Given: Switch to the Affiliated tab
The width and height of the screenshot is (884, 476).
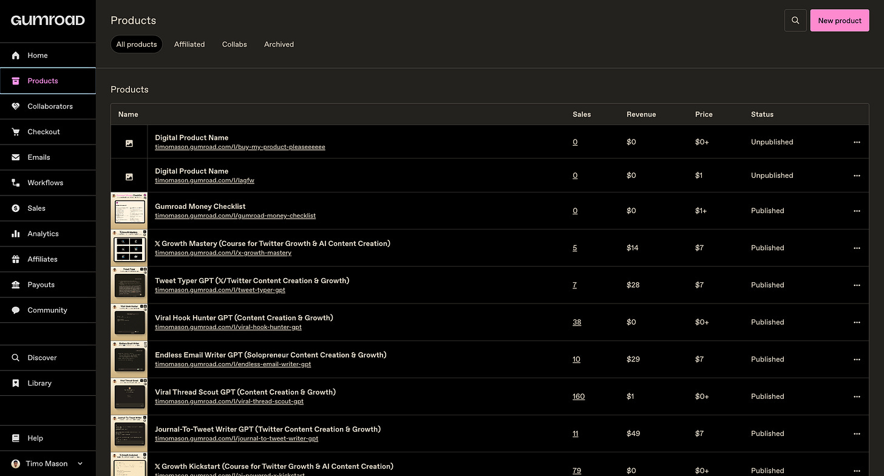Looking at the screenshot, I should tap(189, 44).
